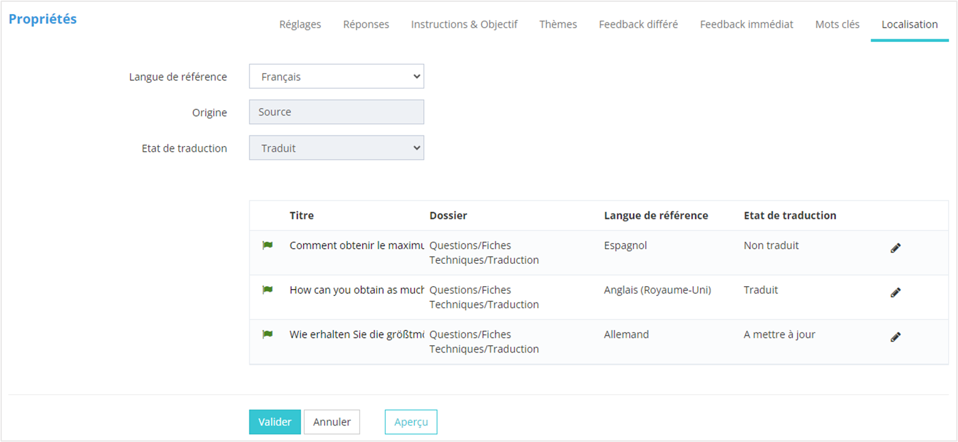Expand the Etat de traduction dropdown
958x442 pixels.
pos(336,148)
